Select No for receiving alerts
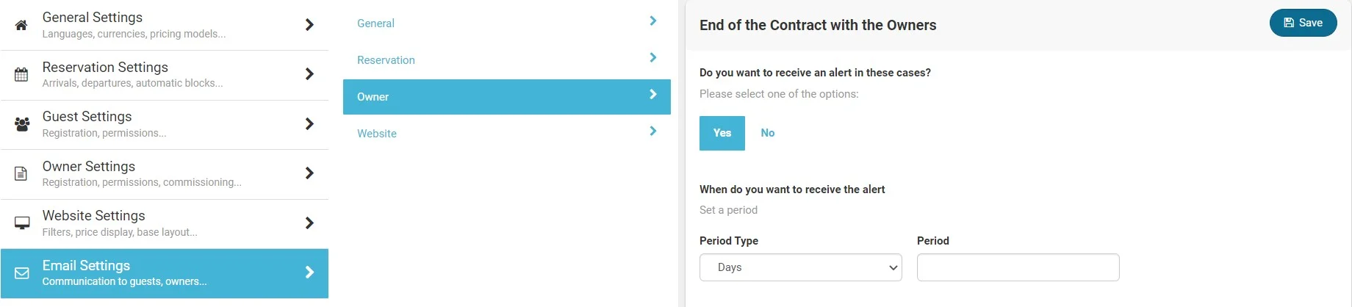This screenshot has height=307, width=1352. [x=767, y=133]
